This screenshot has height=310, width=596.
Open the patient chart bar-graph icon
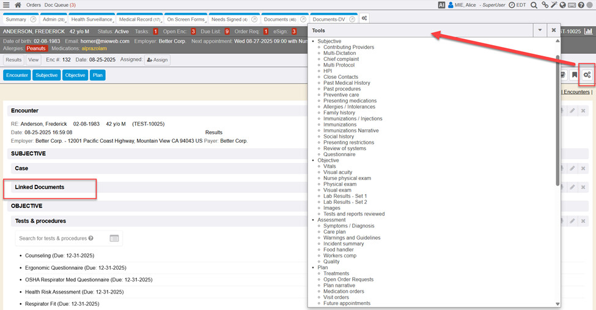(x=588, y=31)
